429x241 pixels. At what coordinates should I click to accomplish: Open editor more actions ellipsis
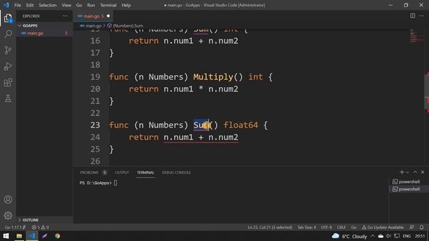point(422,16)
